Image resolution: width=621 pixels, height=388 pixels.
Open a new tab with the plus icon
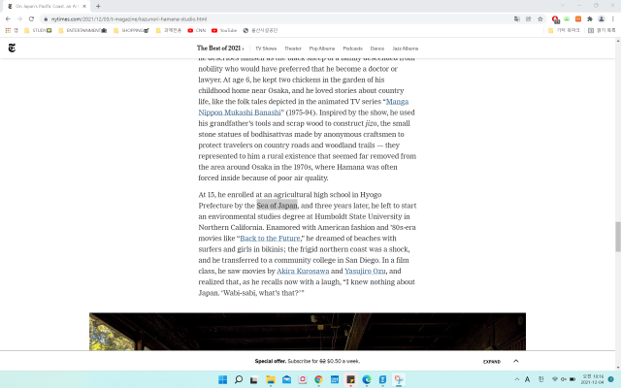[98, 6]
